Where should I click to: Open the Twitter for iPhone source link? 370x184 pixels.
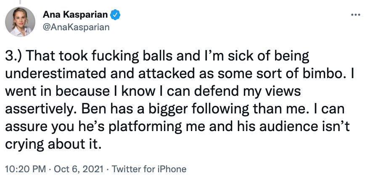150,169
